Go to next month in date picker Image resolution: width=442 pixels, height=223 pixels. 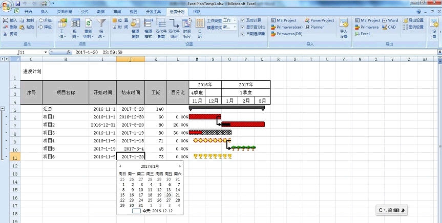click(180, 166)
